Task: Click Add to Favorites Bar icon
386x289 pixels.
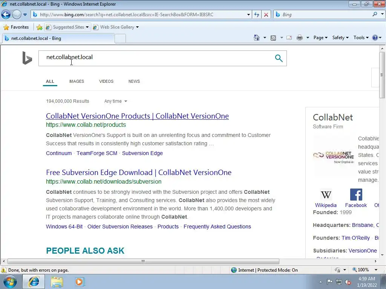Action: 39,27
